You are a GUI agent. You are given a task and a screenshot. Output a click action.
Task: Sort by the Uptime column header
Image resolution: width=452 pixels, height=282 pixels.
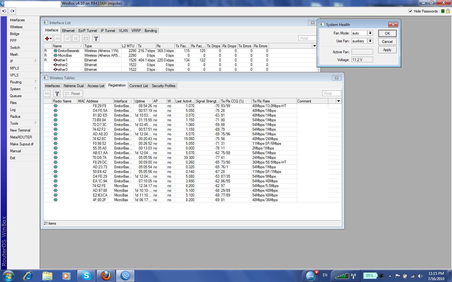[x=143, y=101]
